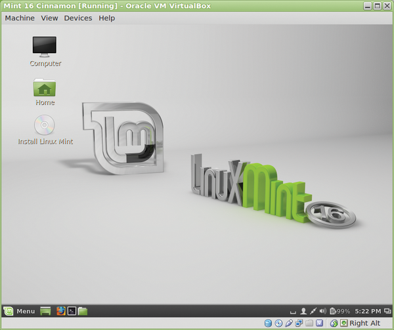
Task: Minimize the VirtualBox window
Action: pos(368,6)
